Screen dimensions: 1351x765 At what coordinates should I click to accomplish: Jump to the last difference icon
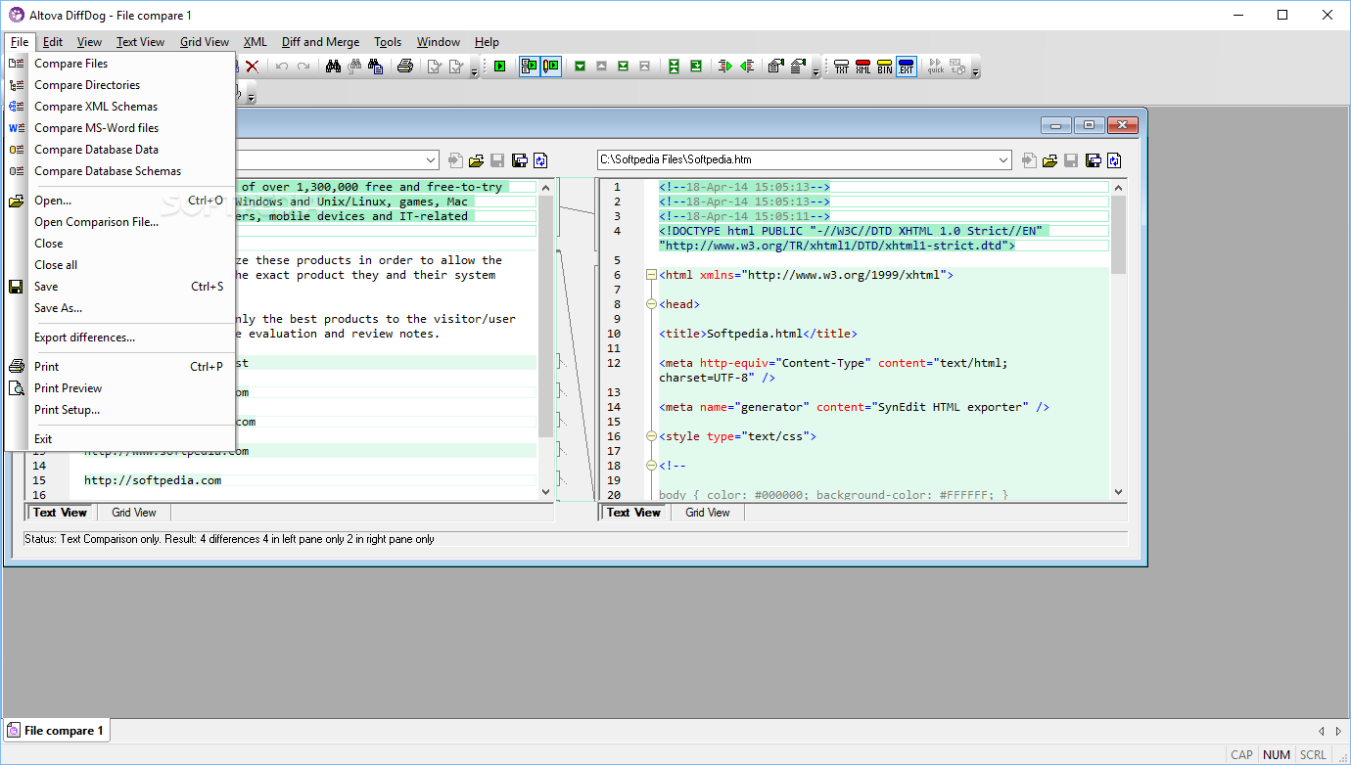pyautogui.click(x=623, y=66)
